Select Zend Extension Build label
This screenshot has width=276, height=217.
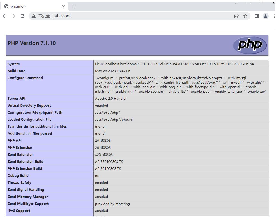(x=26, y=162)
